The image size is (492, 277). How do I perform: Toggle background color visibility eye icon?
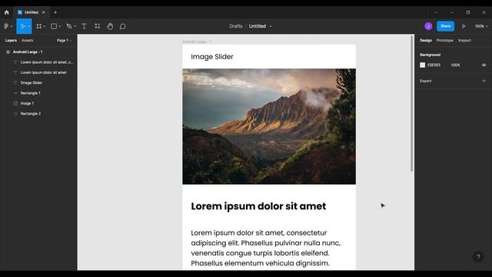pos(484,65)
